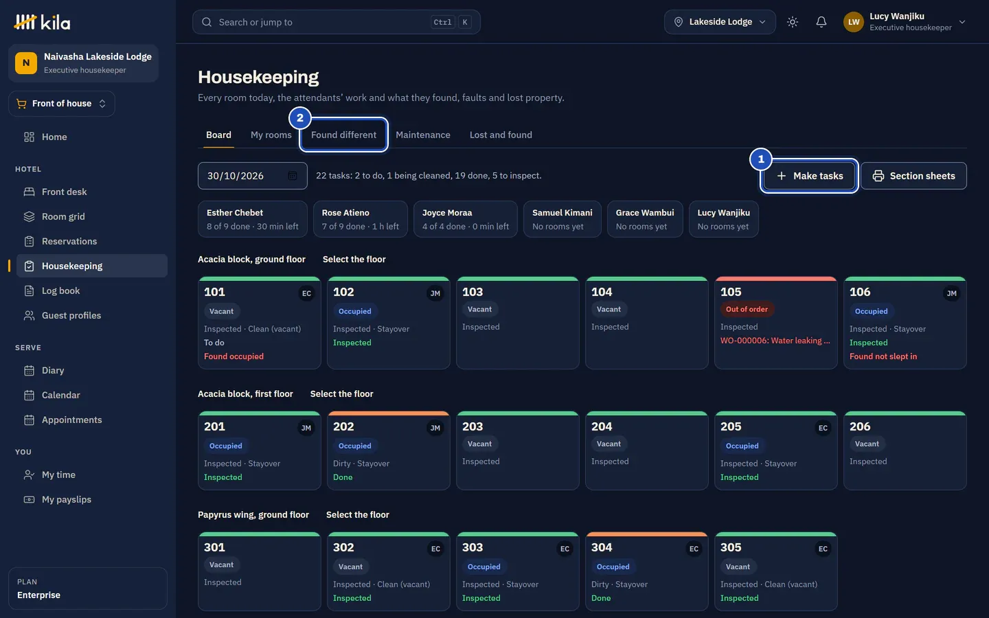Open Calendar in sidebar
Image resolution: width=989 pixels, height=618 pixels.
tap(91, 395)
